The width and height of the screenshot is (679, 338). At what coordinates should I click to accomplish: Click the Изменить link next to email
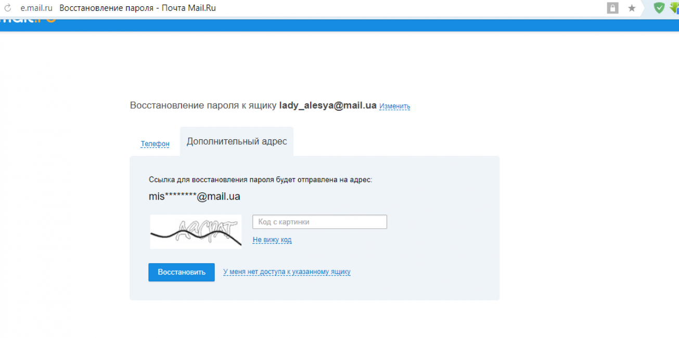tap(394, 106)
